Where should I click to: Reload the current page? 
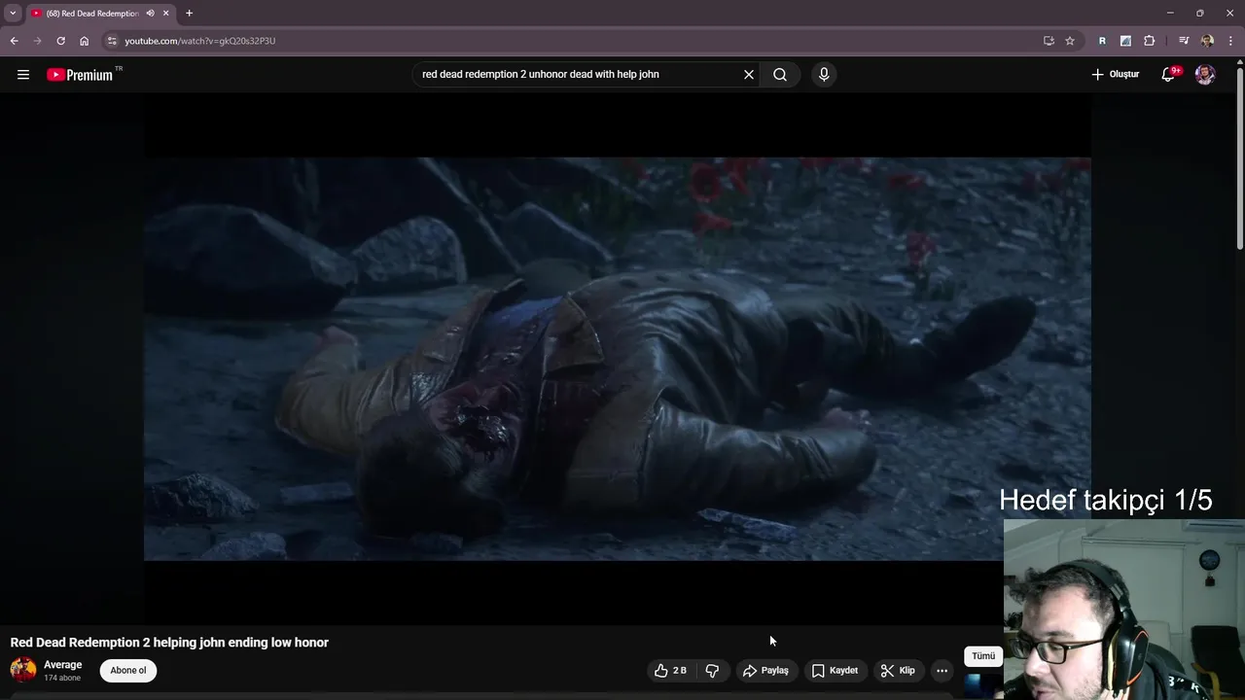click(60, 41)
